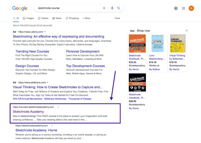The width and height of the screenshot is (201, 143).
Task: Click the Visual Thinking book thumbnail
Action: [x=178, y=43]
